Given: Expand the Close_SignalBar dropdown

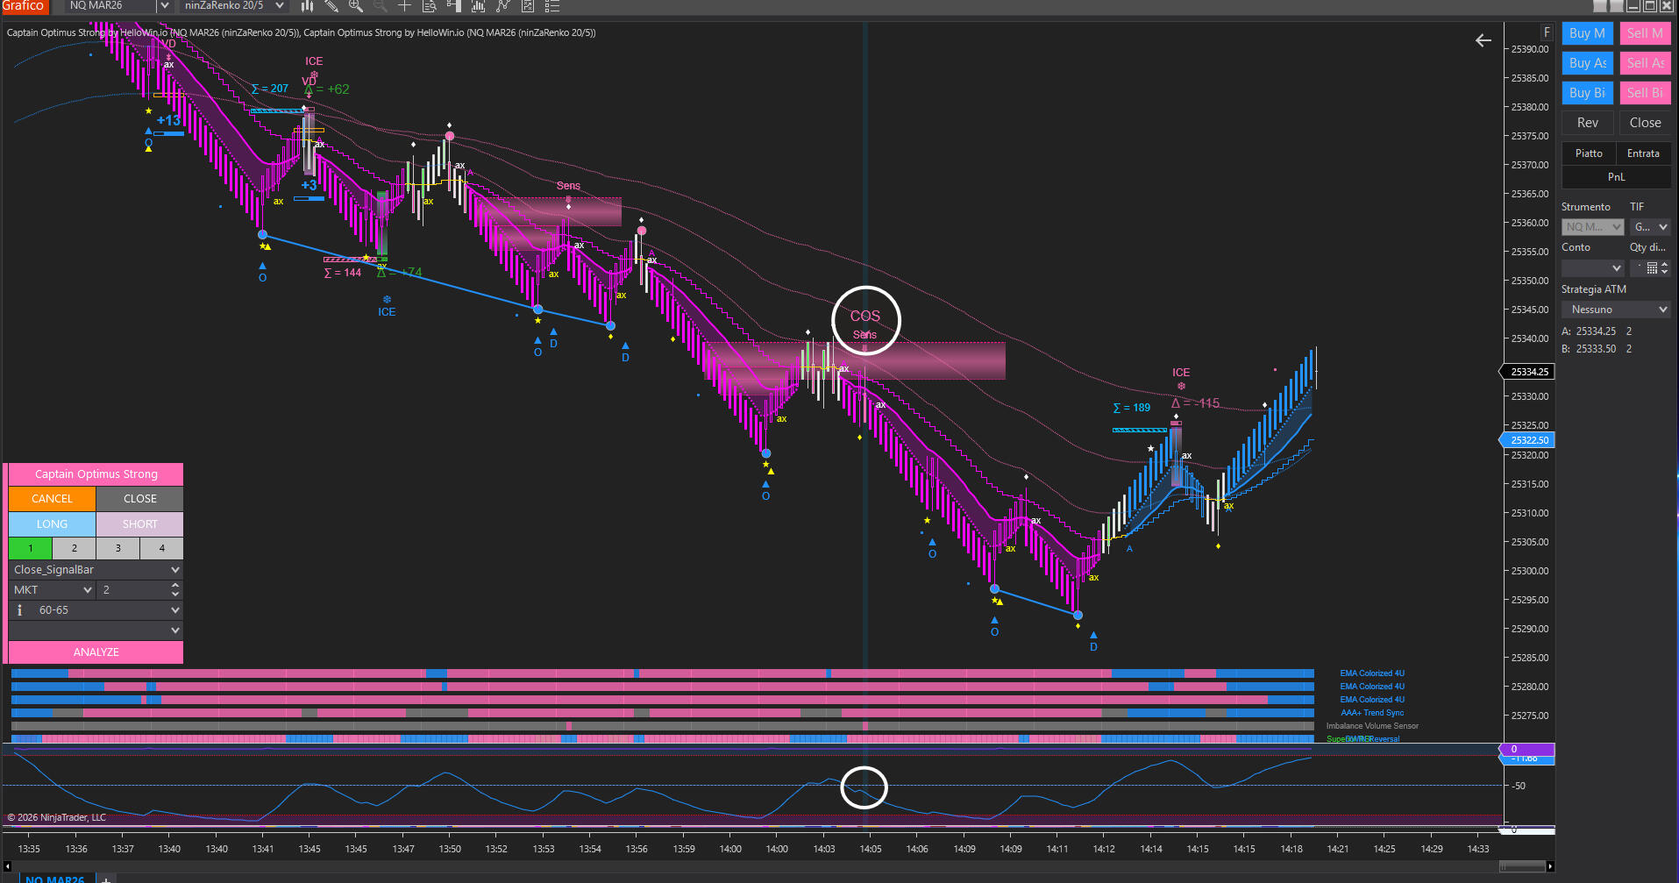Looking at the screenshot, I should tap(174, 570).
